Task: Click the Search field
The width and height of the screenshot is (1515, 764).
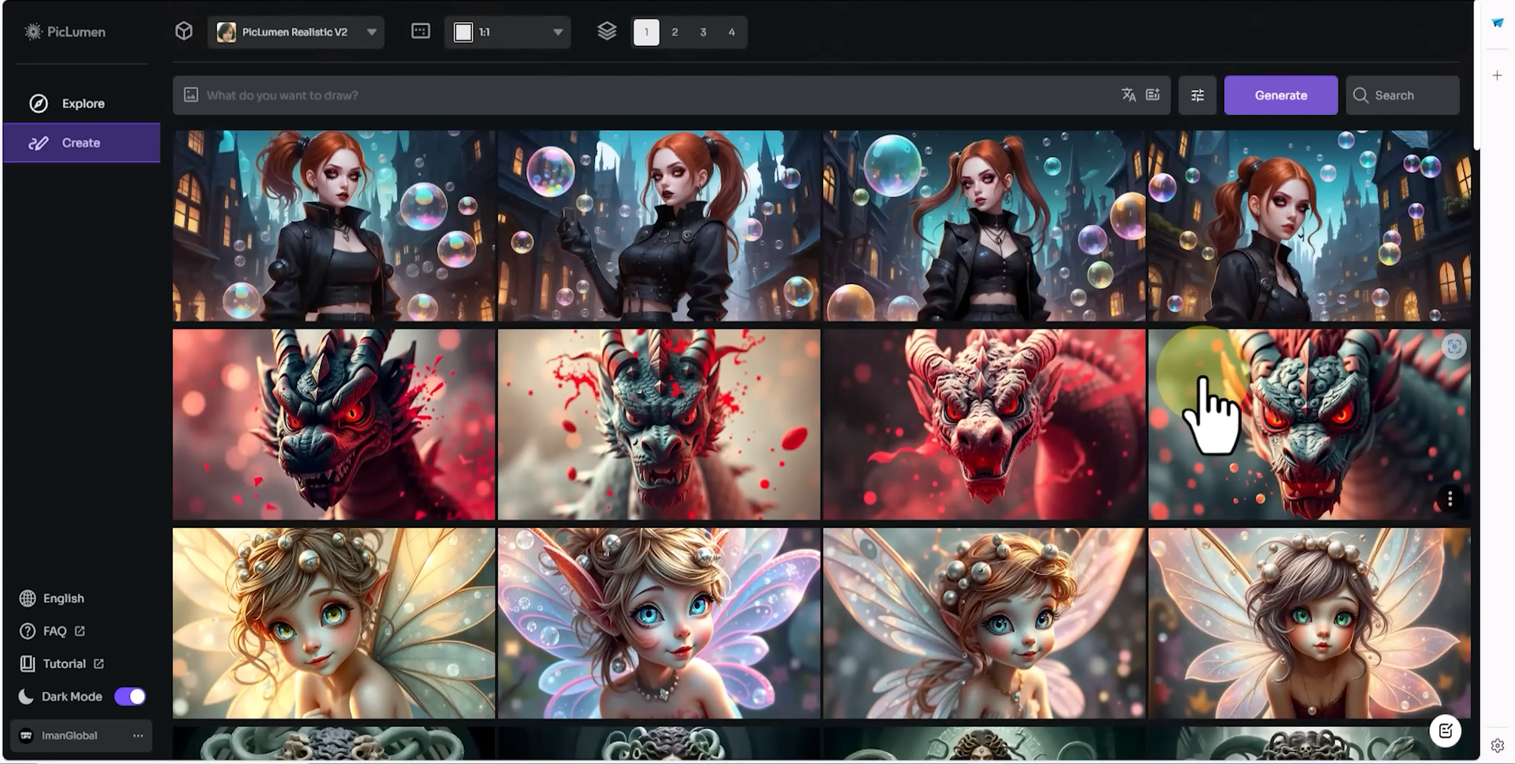Action: [x=1402, y=95]
